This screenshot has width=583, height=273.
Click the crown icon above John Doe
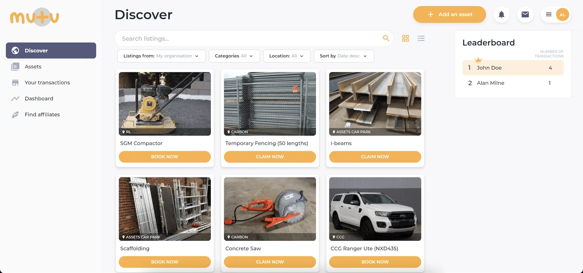[478, 60]
